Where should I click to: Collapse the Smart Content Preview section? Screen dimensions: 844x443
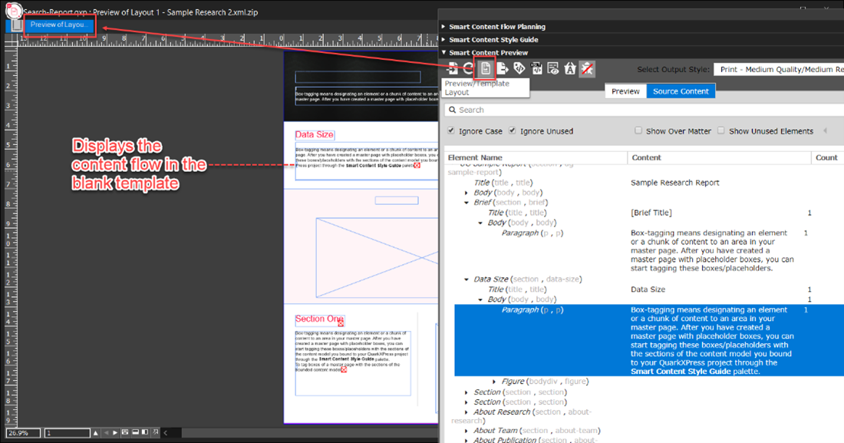[443, 52]
